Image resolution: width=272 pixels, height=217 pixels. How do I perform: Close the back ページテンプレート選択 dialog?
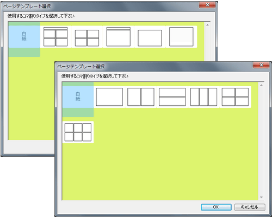[207, 5]
